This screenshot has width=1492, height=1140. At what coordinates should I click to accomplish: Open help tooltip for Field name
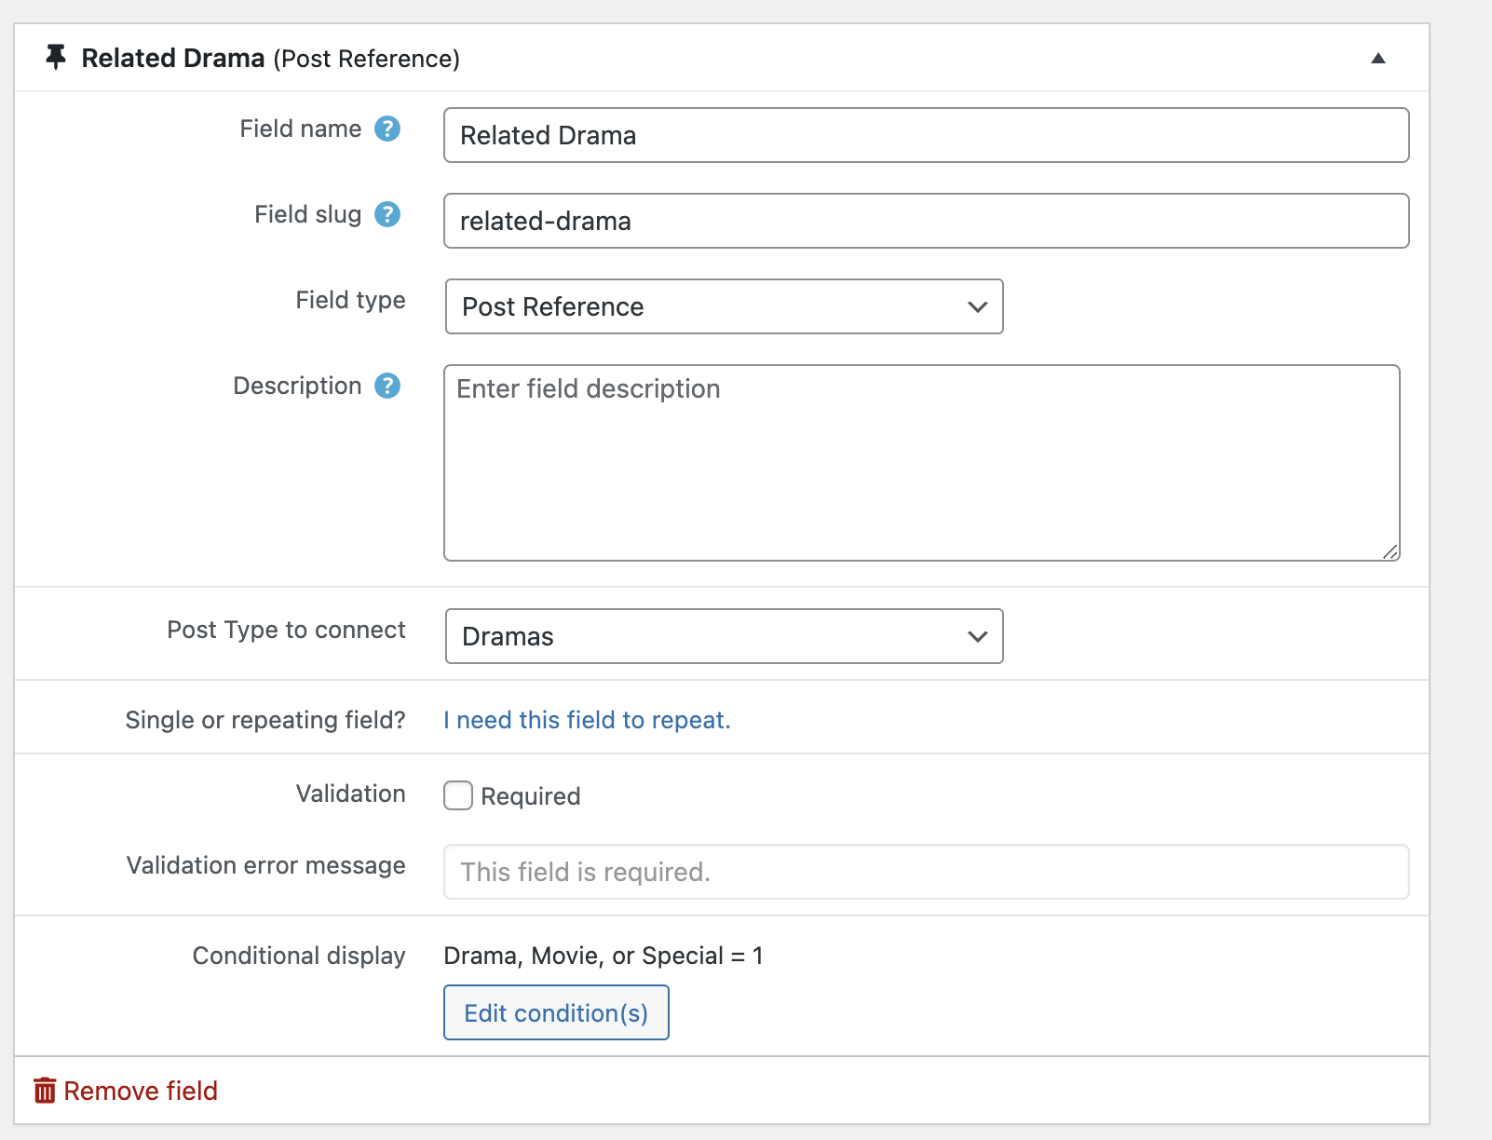(387, 129)
